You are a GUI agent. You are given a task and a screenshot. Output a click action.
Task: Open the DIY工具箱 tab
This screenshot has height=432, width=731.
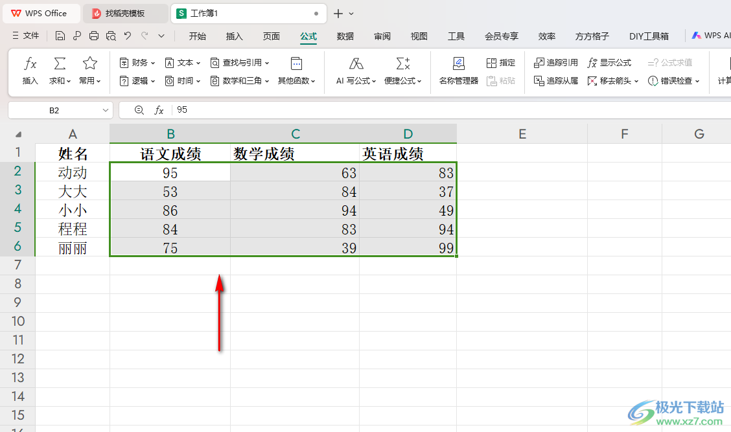tap(649, 36)
